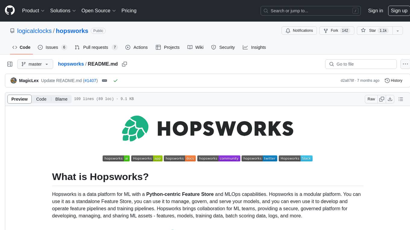
Task: Expand the Solutions menu
Action: coord(63,11)
